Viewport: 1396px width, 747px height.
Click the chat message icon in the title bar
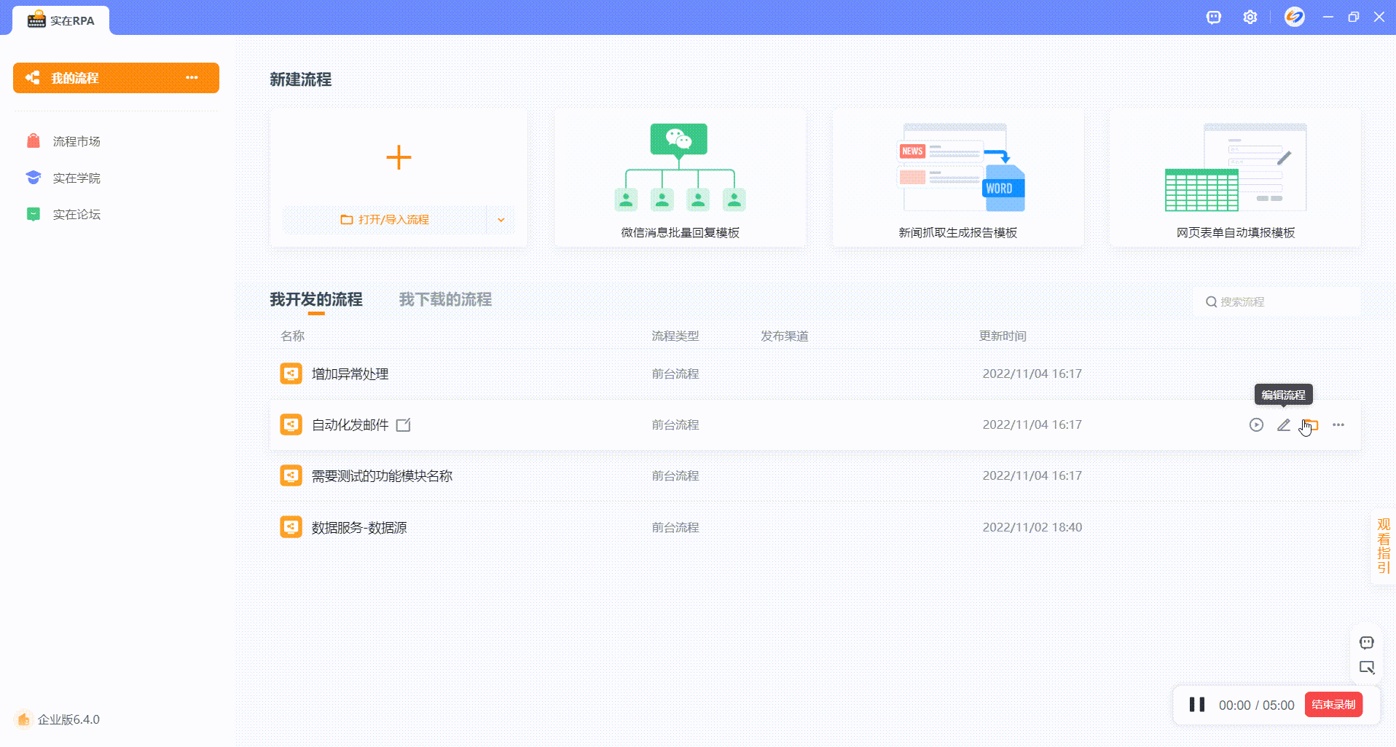point(1213,17)
